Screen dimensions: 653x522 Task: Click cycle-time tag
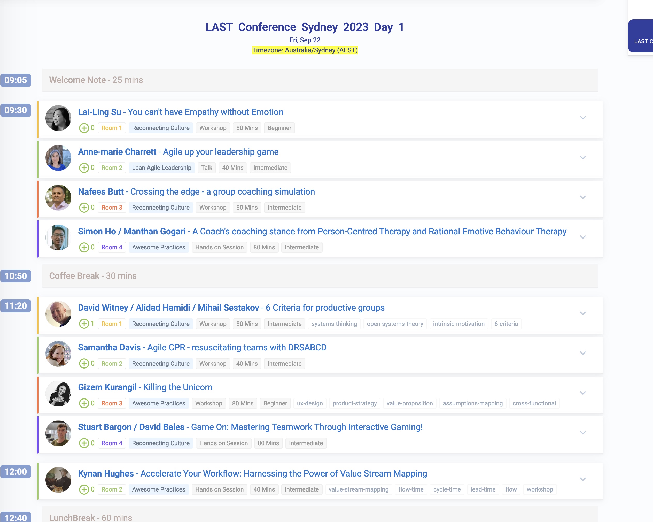(447, 489)
